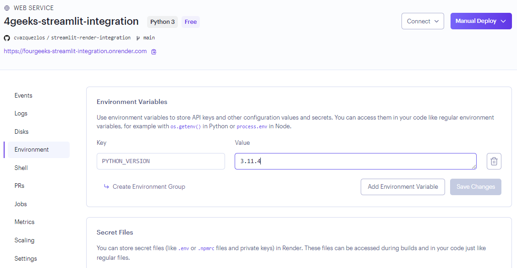Open the fourgeeks-streamlit-integration.onrender.com link

click(x=75, y=51)
